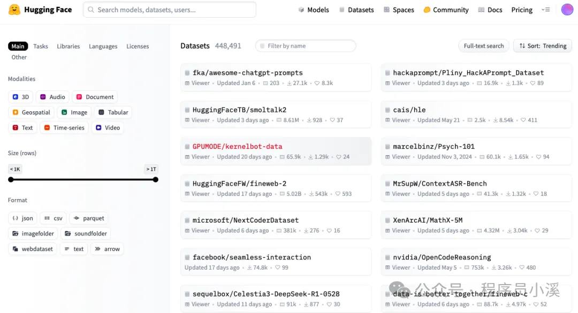Click the middle of the size rows track

[83, 180]
